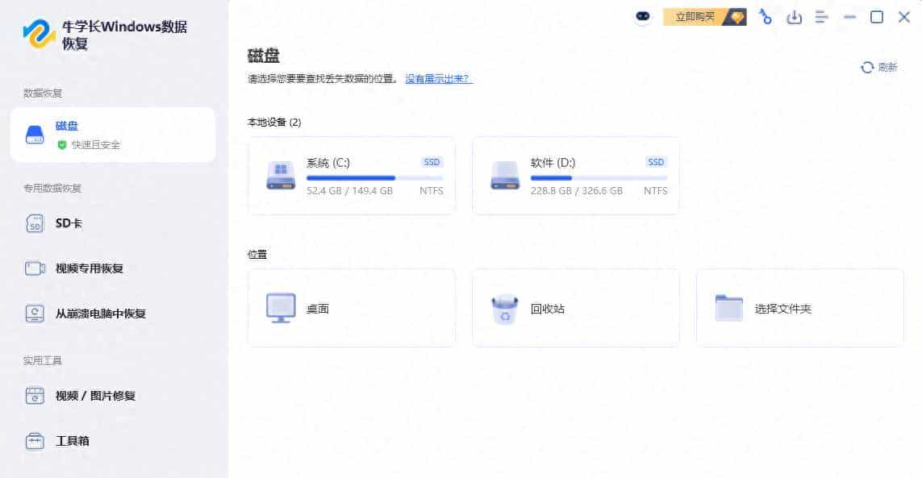This screenshot has height=478, width=922.
Task: Refresh the disk list with 刷新
Action: [879, 68]
